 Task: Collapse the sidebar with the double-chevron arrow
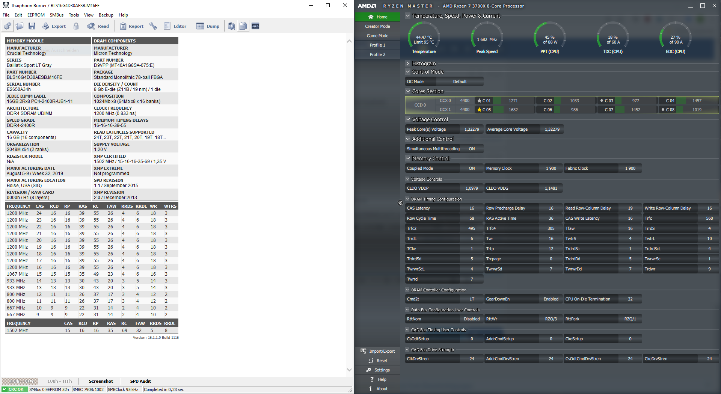400,203
